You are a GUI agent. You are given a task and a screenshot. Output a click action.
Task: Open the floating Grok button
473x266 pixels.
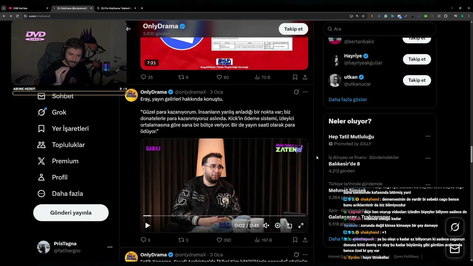click(x=455, y=227)
